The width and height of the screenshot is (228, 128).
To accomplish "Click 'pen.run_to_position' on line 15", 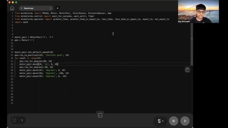I will point(26,55).
